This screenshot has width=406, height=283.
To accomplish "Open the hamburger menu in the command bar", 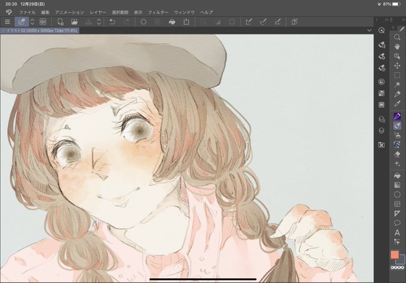I will [8, 22].
